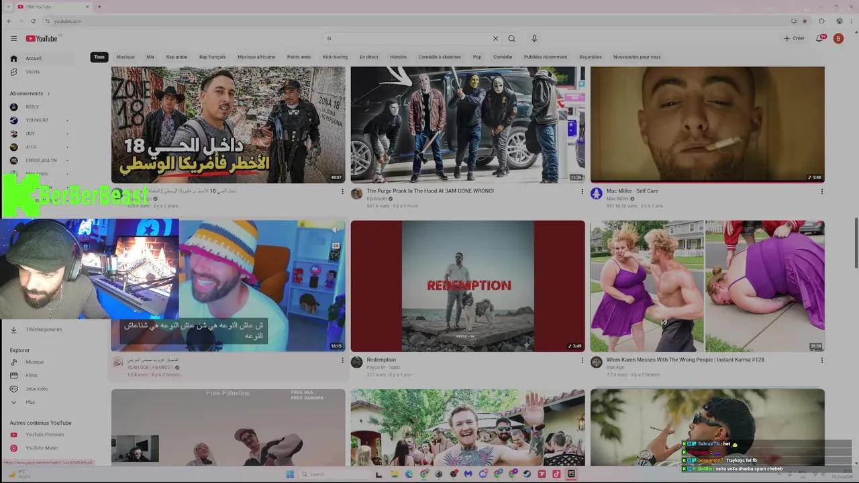Open the ERROR 404 TN channel
859x483 pixels.
click(42, 160)
